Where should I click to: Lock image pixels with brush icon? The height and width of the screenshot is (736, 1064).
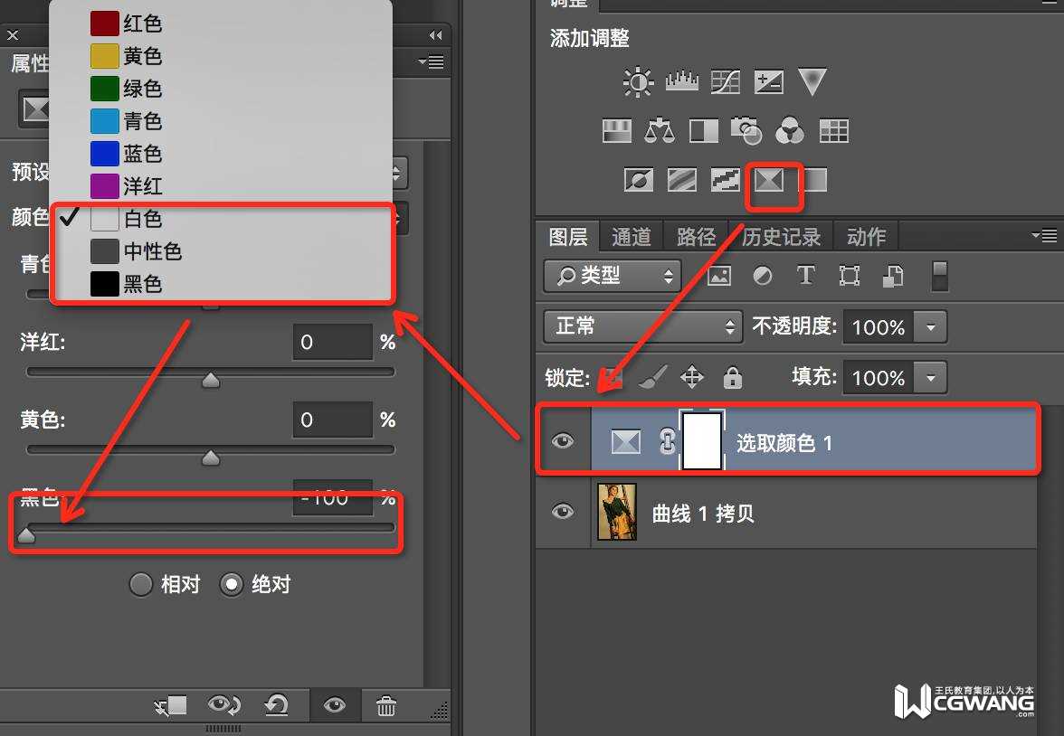[x=653, y=377]
